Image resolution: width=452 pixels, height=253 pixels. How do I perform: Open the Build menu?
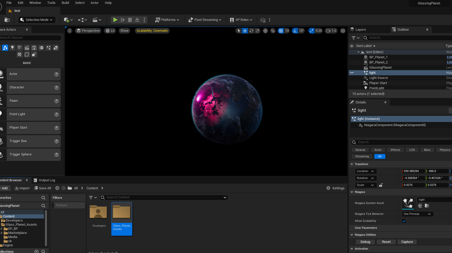65,3
